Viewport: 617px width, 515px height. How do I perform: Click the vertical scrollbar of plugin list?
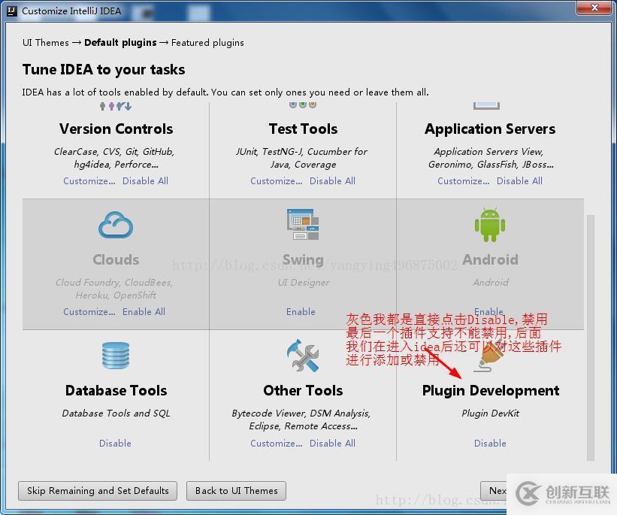click(x=590, y=337)
